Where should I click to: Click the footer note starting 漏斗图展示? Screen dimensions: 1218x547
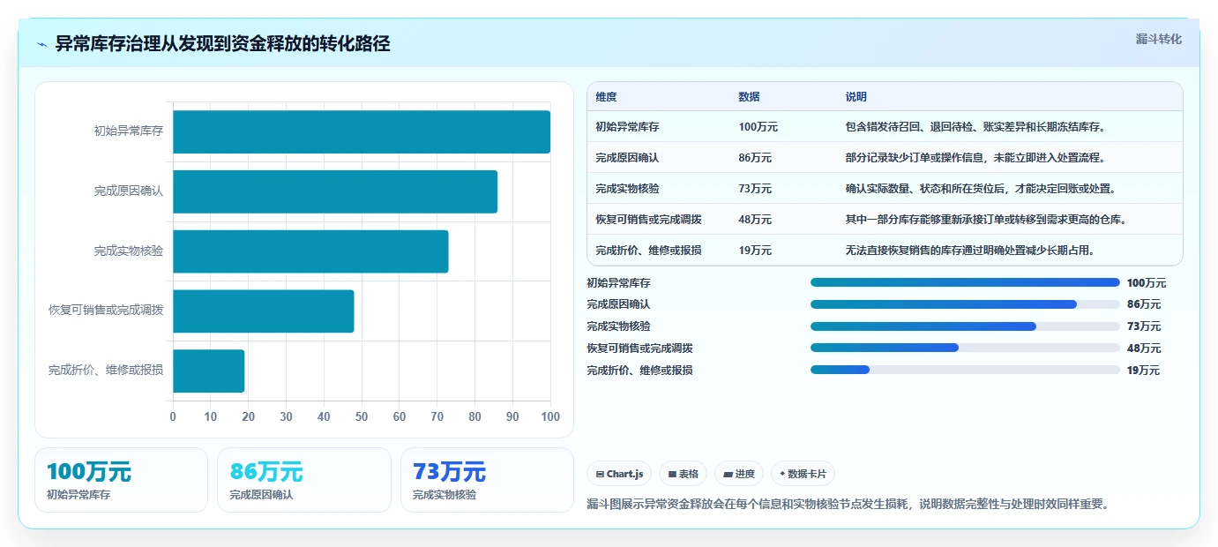(848, 505)
